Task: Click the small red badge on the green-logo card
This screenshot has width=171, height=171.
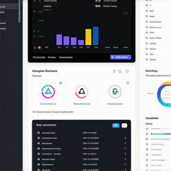Action: pos(128,83)
